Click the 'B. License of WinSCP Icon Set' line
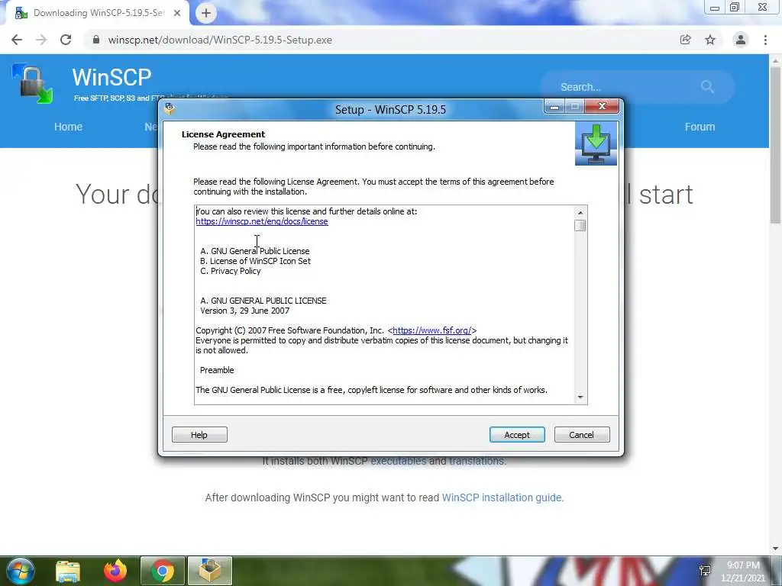The height and width of the screenshot is (586, 782). [255, 261]
